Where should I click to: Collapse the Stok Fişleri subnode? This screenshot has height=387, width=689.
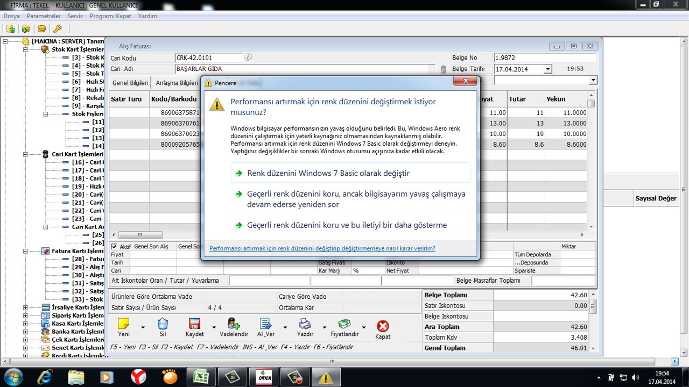click(46, 114)
